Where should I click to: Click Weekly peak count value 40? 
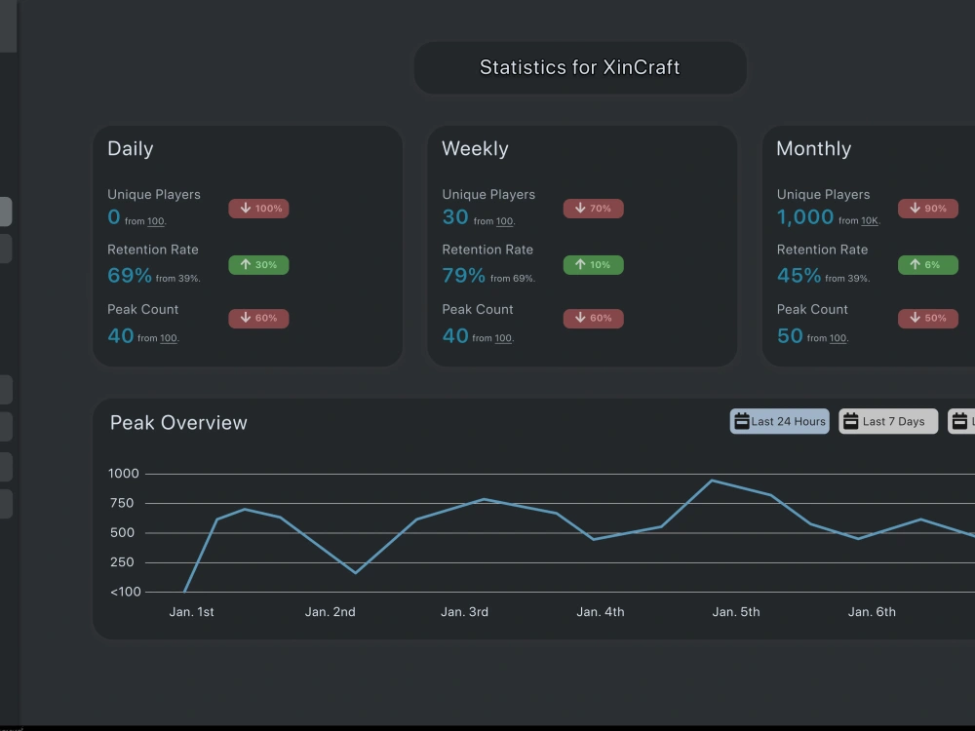[x=455, y=335]
